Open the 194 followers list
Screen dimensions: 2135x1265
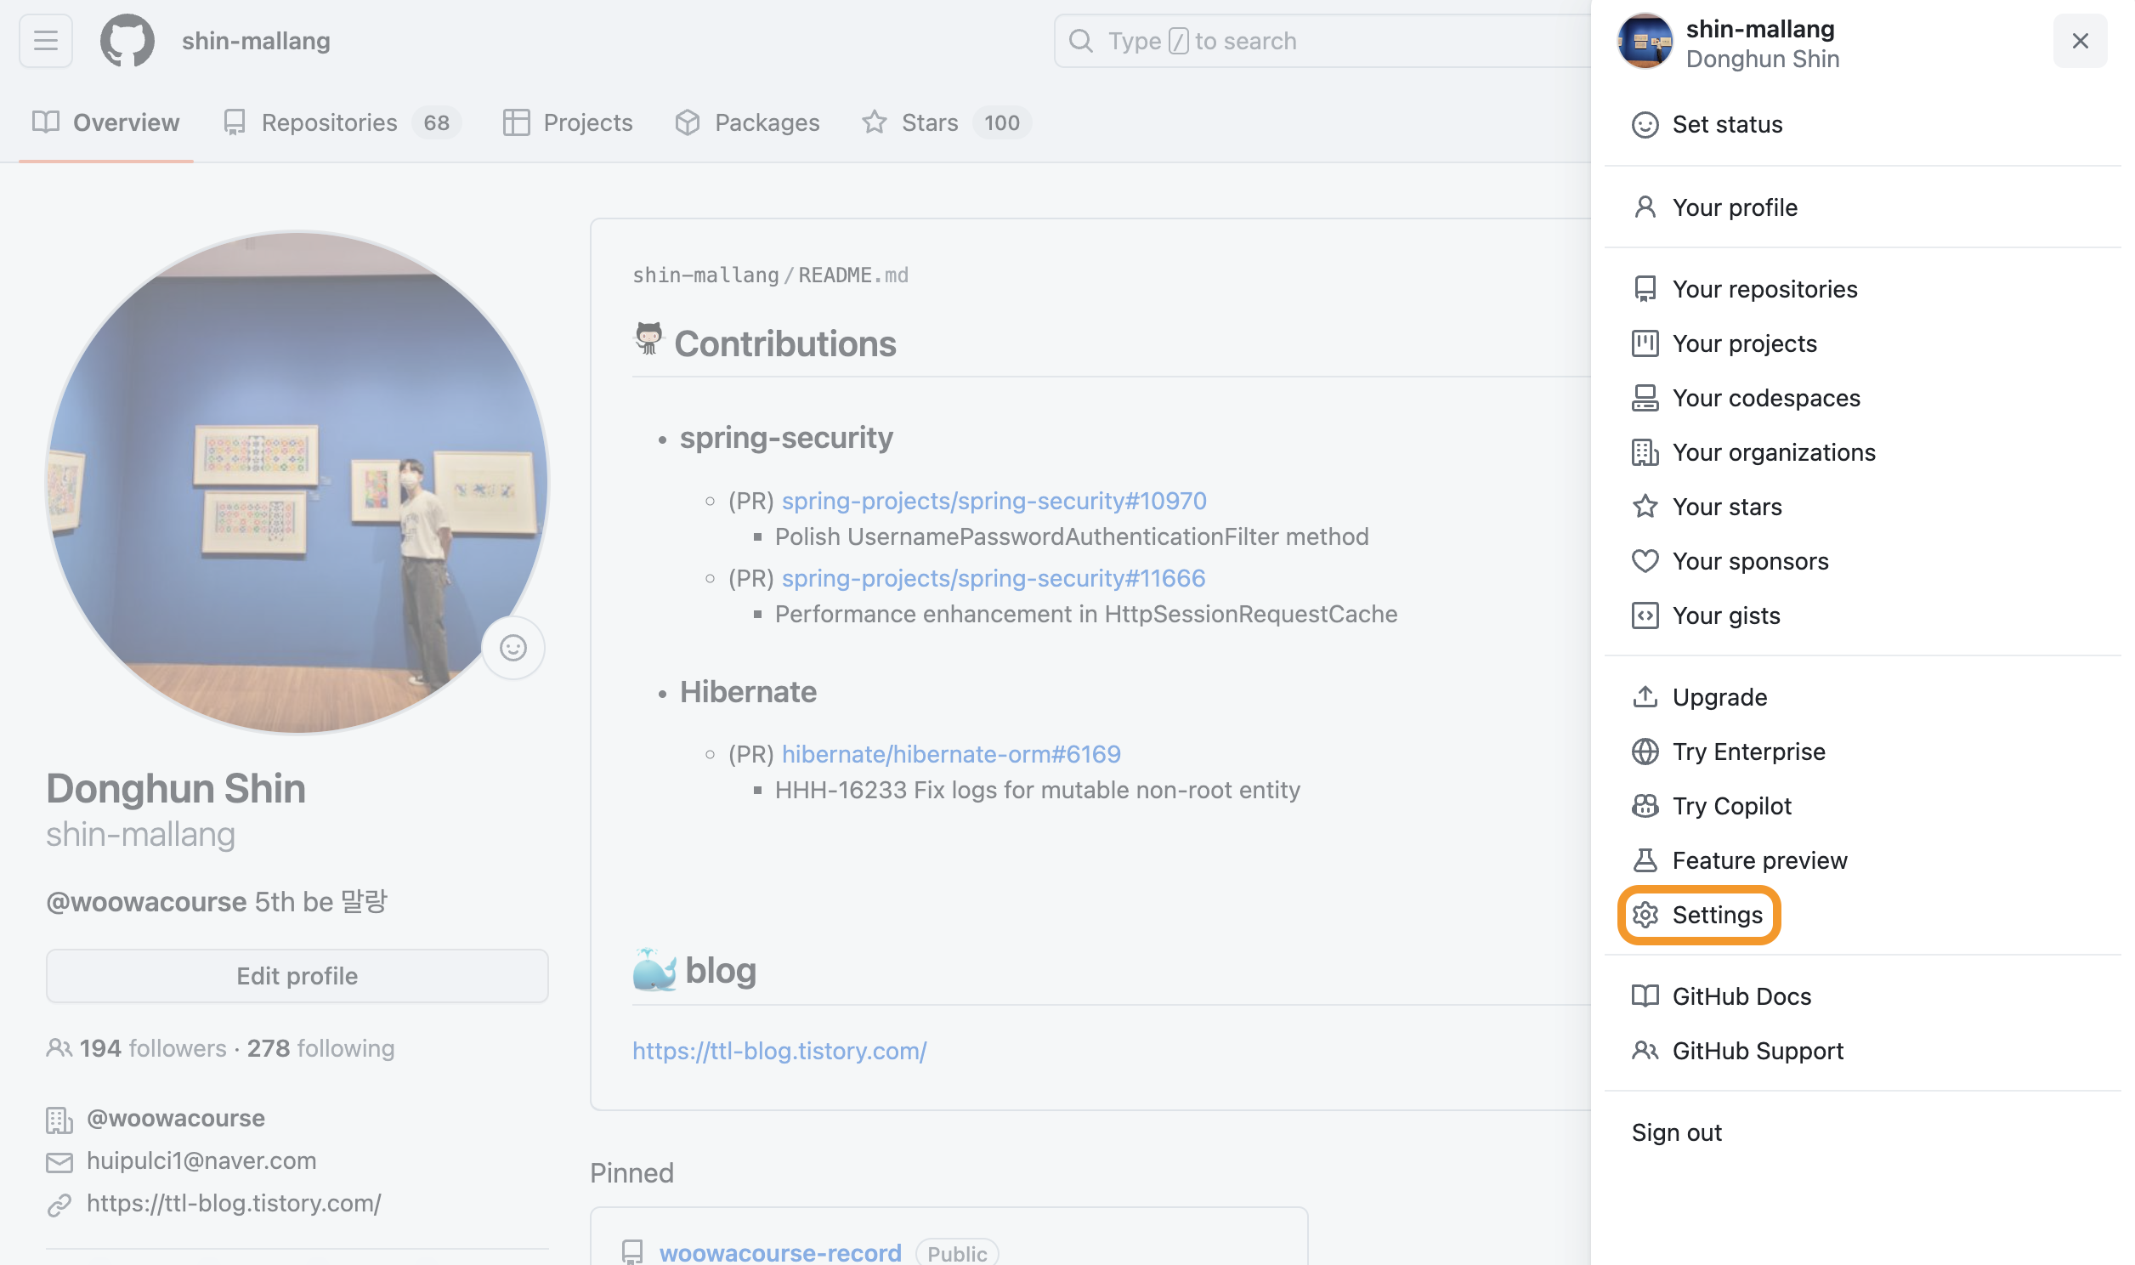click(153, 1047)
